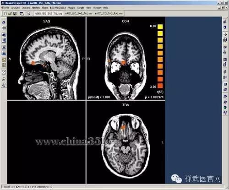Click the top icon in the left toolbar
The image size is (229, 190).
coord(4,22)
